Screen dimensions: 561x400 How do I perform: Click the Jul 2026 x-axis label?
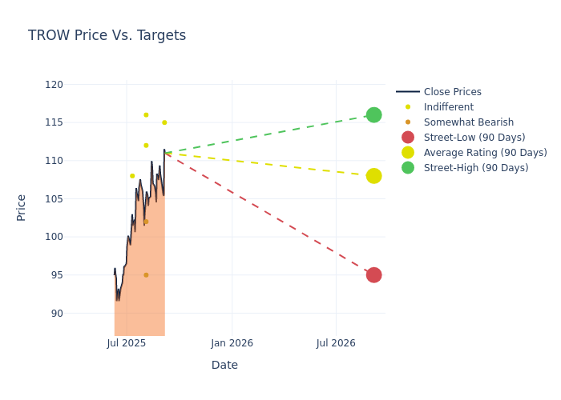tap(336, 343)
